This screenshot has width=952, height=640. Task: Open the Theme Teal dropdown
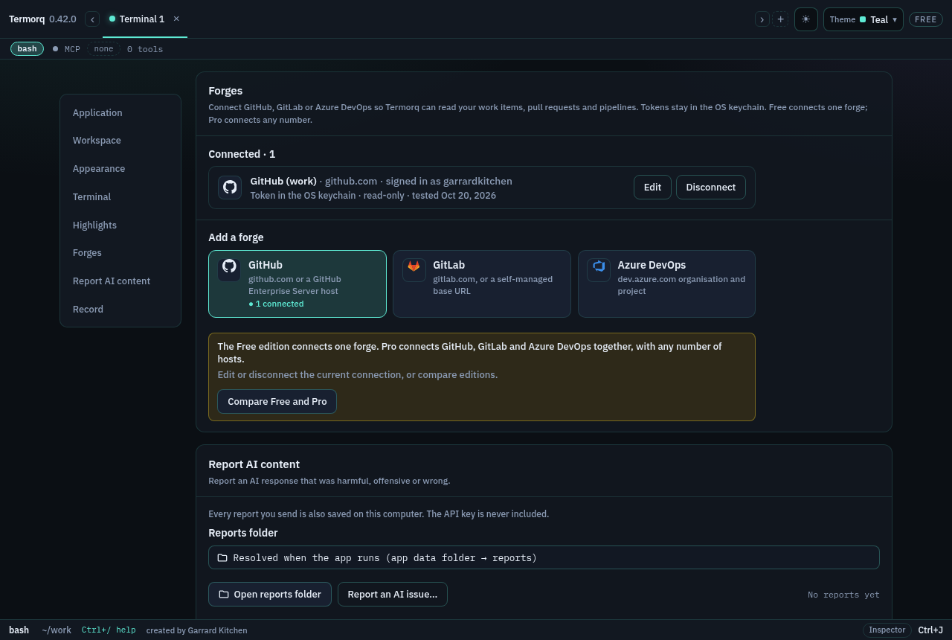coord(863,19)
